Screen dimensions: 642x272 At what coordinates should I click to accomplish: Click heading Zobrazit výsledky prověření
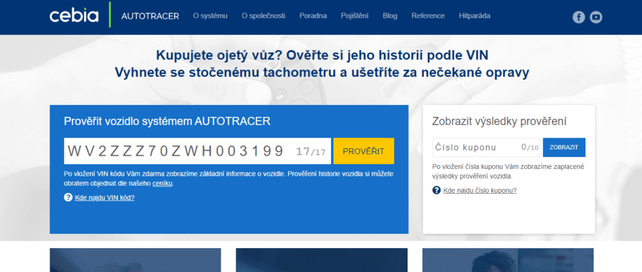(x=500, y=121)
